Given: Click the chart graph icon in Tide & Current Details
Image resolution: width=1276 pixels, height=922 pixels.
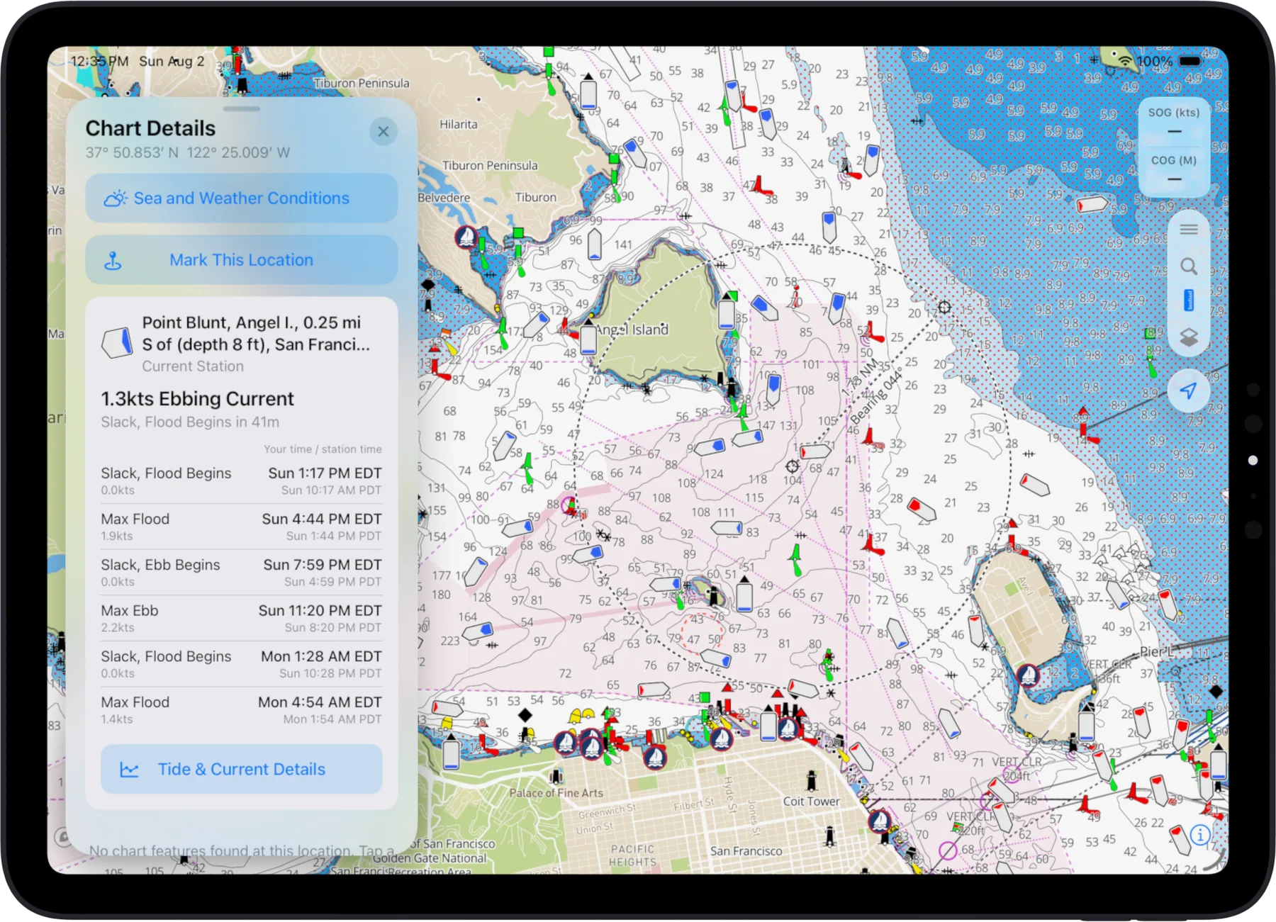Looking at the screenshot, I should (129, 770).
